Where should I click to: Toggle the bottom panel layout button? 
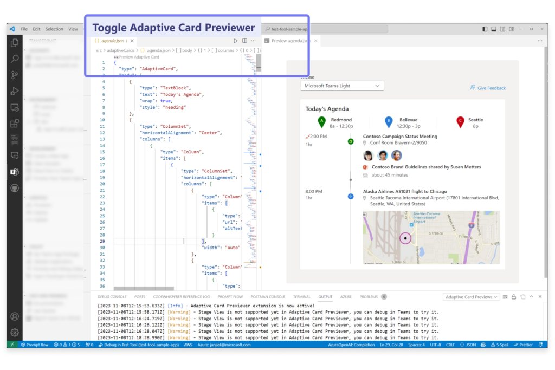[x=494, y=29]
